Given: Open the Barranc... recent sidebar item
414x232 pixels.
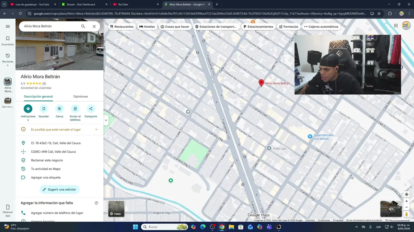Looking at the screenshot, I should pyautogui.click(x=8, y=103).
